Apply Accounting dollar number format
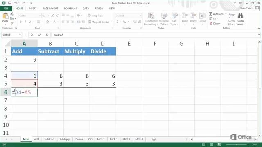This screenshot has width=262, height=147. tap(117, 22)
